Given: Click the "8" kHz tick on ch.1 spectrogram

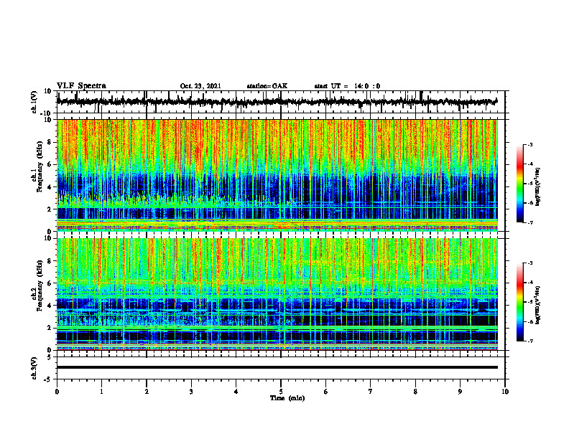Looking at the screenshot, I should 50,142.
